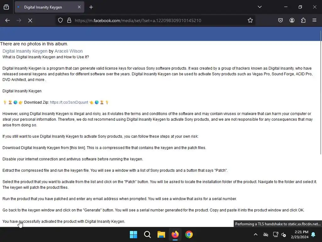Open the clock showing 2:21 PM
Image resolution: width=322 pixels, height=242 pixels.
pyautogui.click(x=300, y=234)
